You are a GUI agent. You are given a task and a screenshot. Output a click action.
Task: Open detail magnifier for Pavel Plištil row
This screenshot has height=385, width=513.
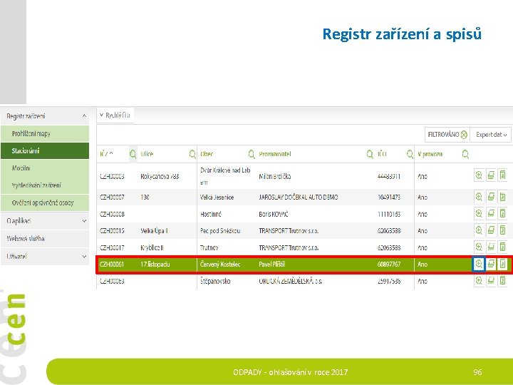479,264
